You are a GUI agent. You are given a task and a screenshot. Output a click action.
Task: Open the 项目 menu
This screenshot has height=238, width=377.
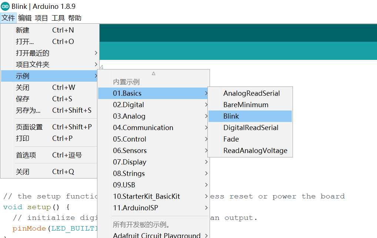41,18
